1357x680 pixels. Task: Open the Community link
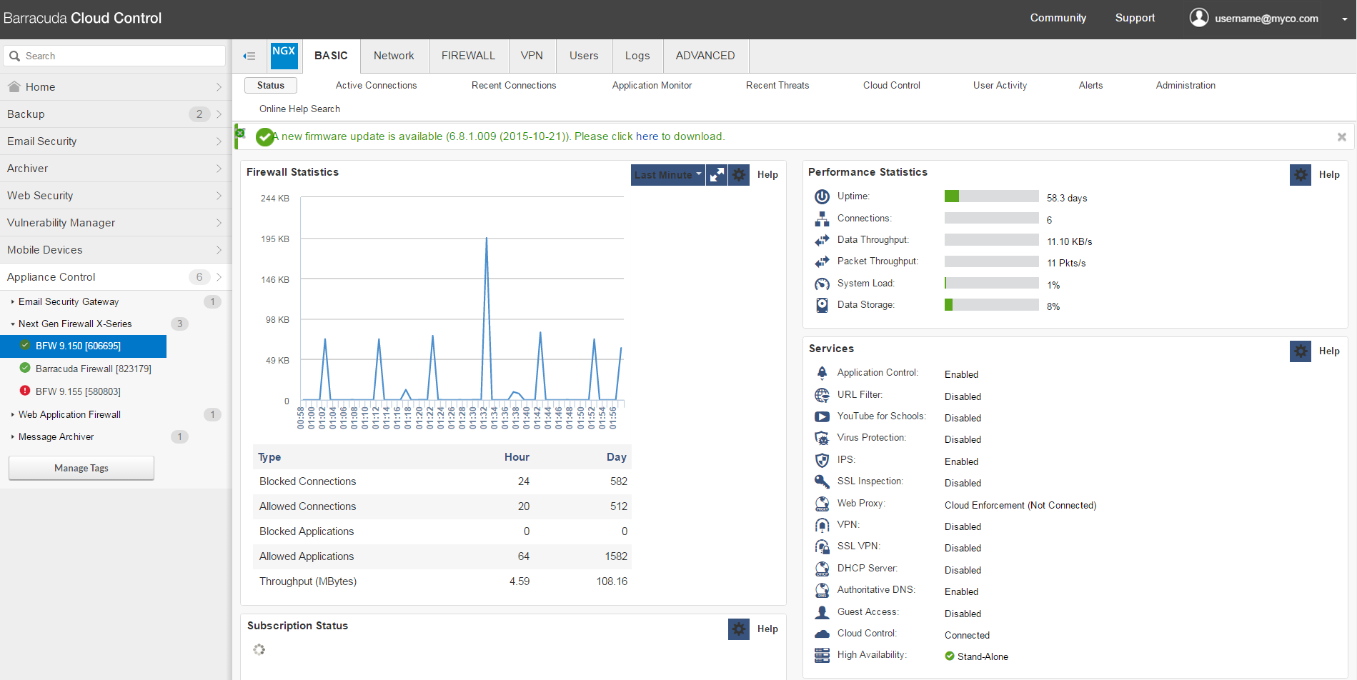[x=1058, y=18]
